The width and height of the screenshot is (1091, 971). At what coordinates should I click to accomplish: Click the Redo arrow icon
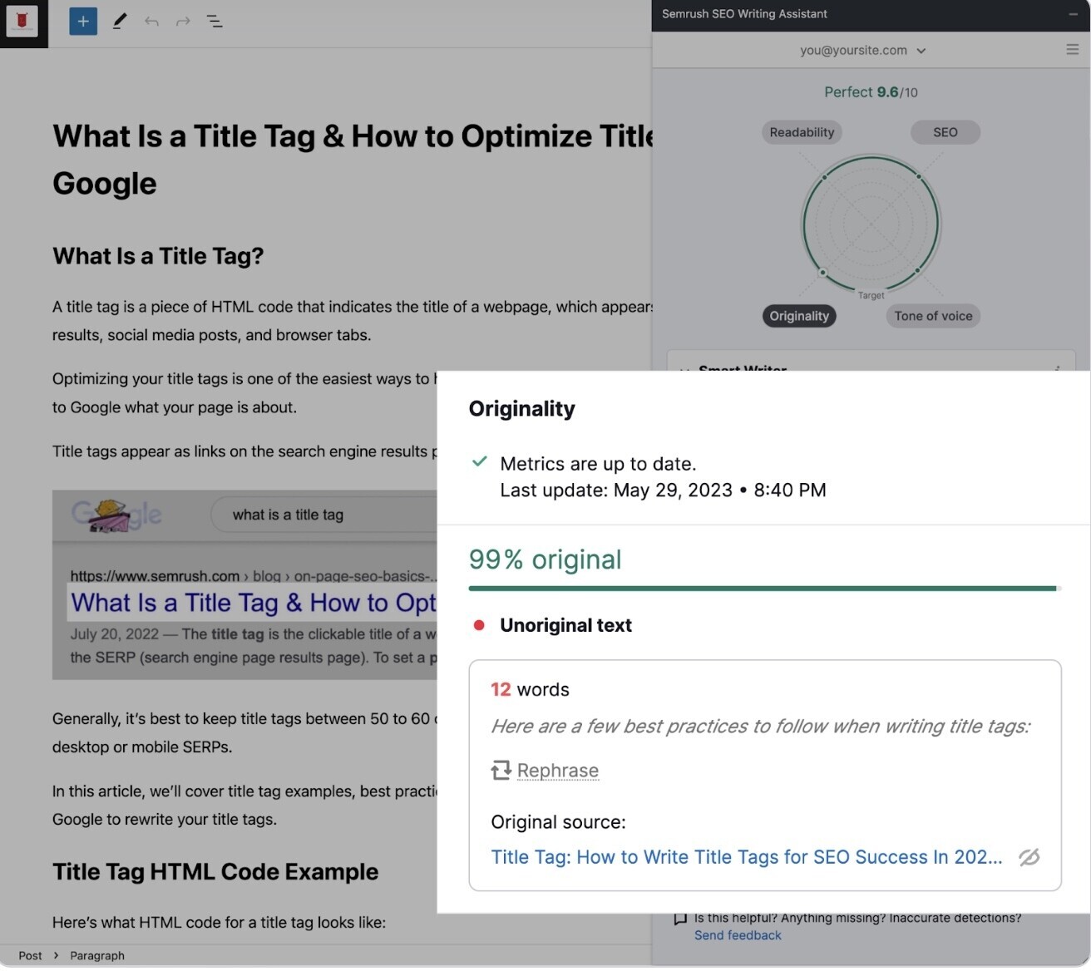coord(182,21)
